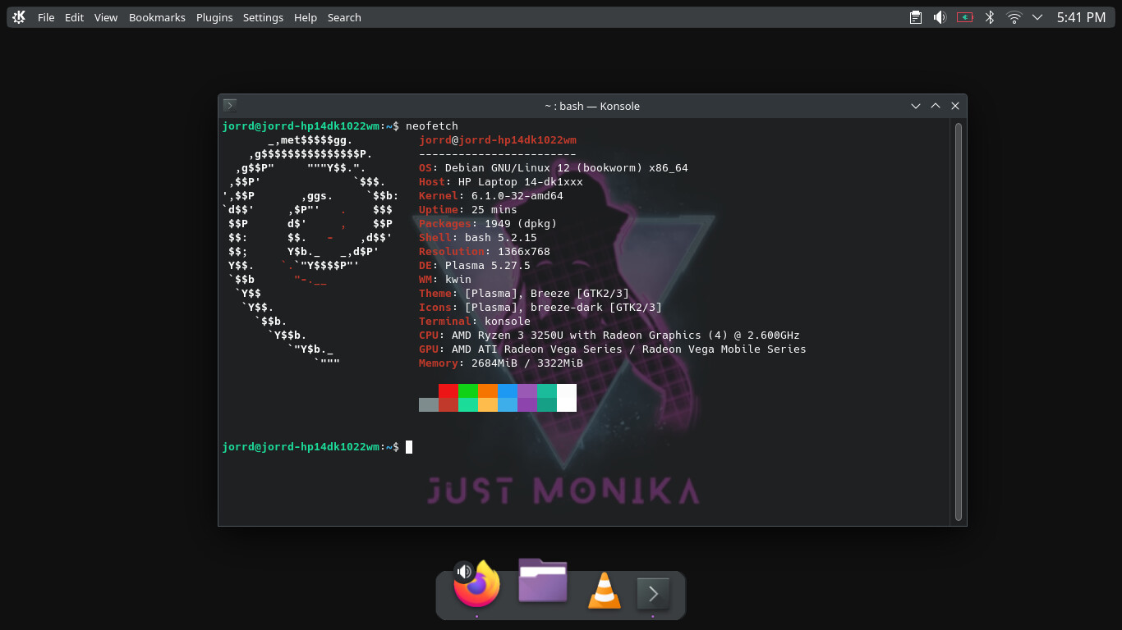Click the red 'jorrd@jorrd-hp14dk1022wm' neofetch header

pos(498,140)
